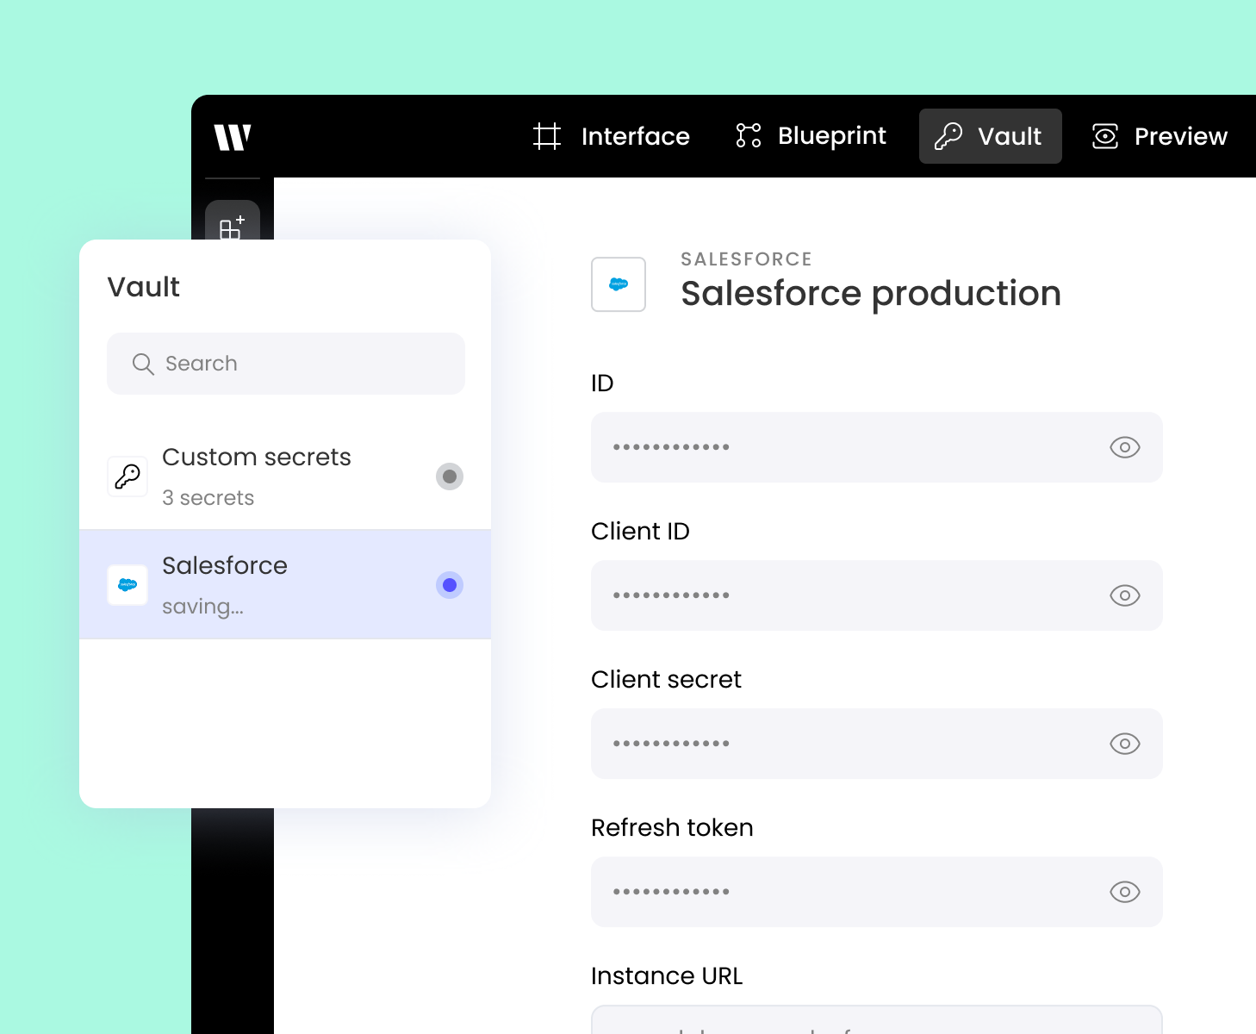
Task: Click the add component sidebar icon
Action: 233,226
